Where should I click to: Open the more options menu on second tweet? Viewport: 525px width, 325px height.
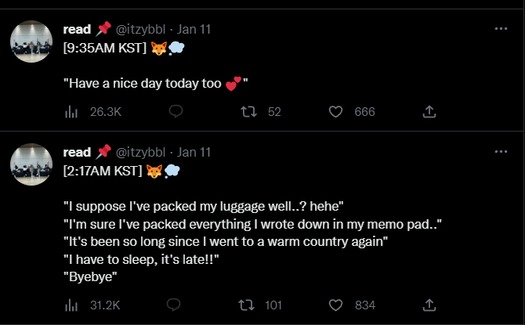[501, 152]
